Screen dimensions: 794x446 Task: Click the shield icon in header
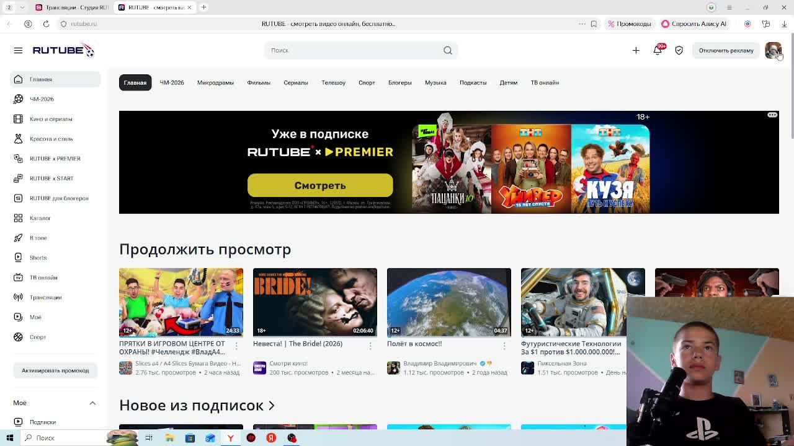pyautogui.click(x=679, y=50)
